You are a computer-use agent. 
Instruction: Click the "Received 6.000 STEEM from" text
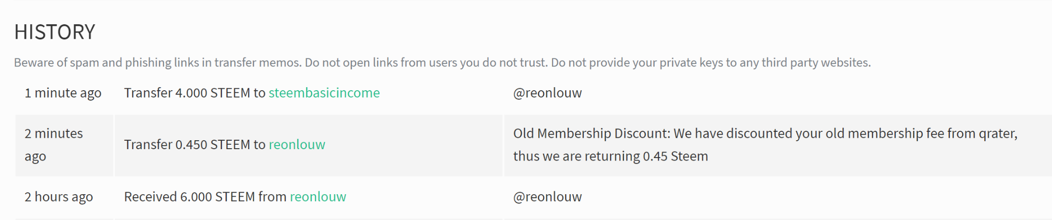pos(205,197)
